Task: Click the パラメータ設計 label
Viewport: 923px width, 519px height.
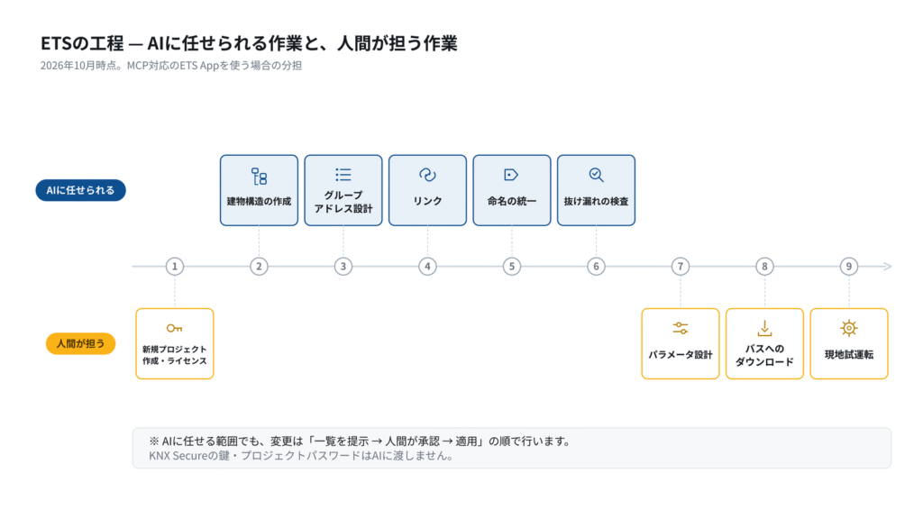Action: [681, 355]
